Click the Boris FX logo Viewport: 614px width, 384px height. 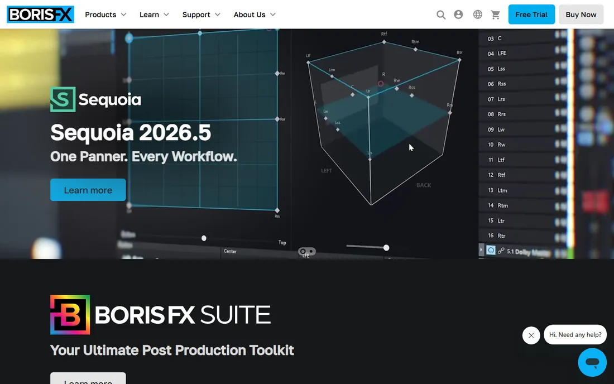tap(40, 15)
